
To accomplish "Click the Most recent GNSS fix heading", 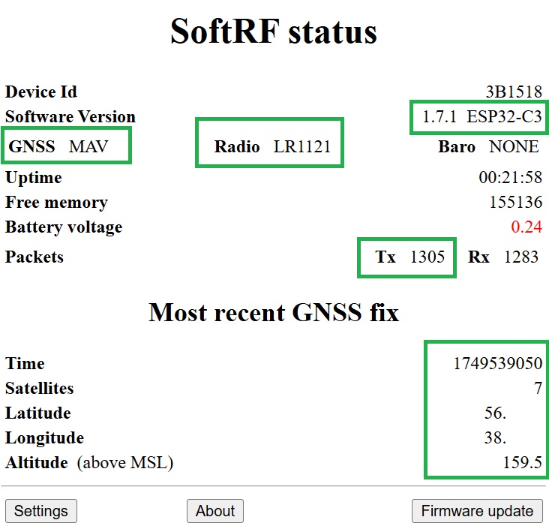I will point(274,312).
